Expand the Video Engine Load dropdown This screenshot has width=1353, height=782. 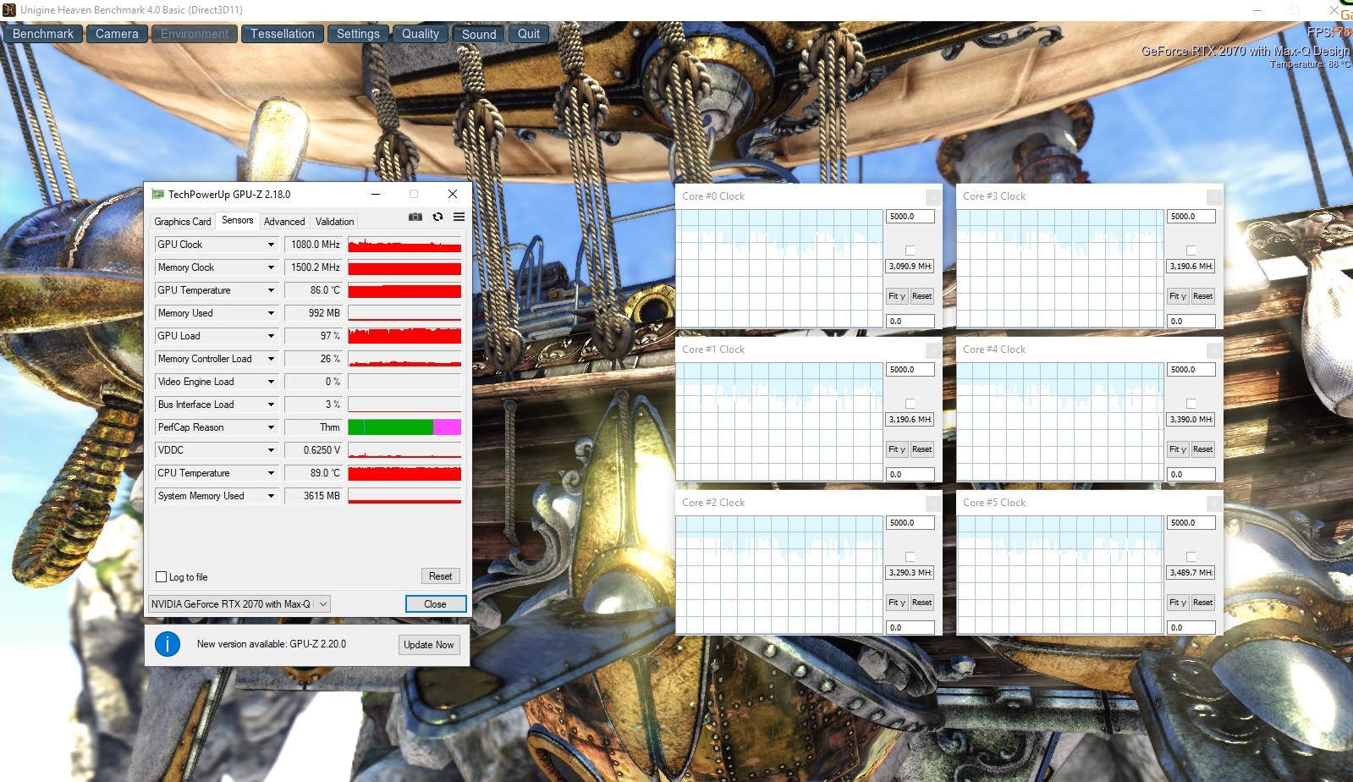point(271,382)
